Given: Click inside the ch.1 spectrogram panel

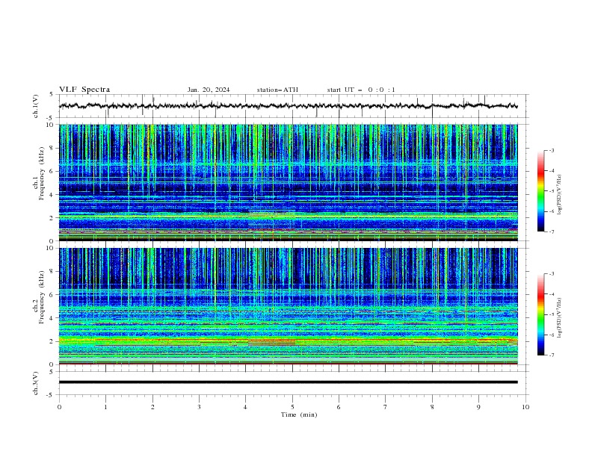Looking at the screenshot, I should tap(288, 182).
